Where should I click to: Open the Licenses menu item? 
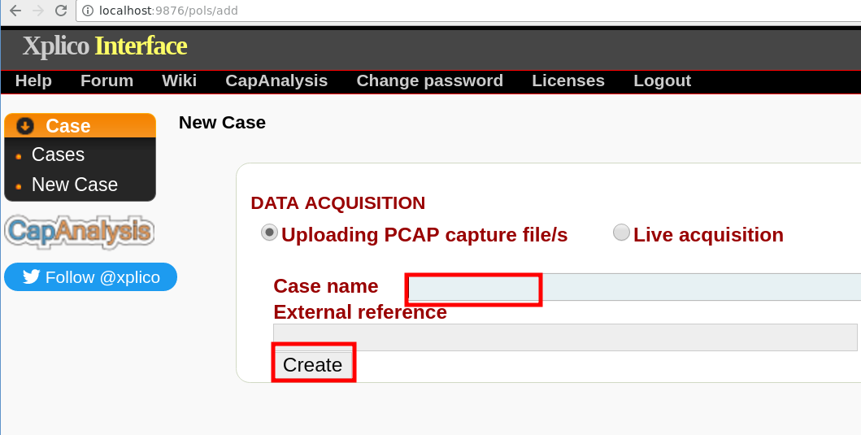(x=568, y=80)
